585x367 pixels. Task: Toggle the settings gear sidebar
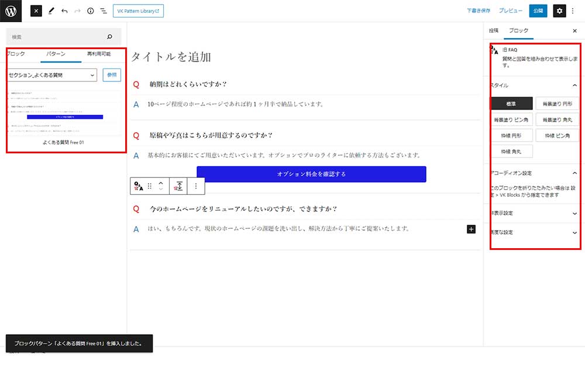[x=559, y=11]
